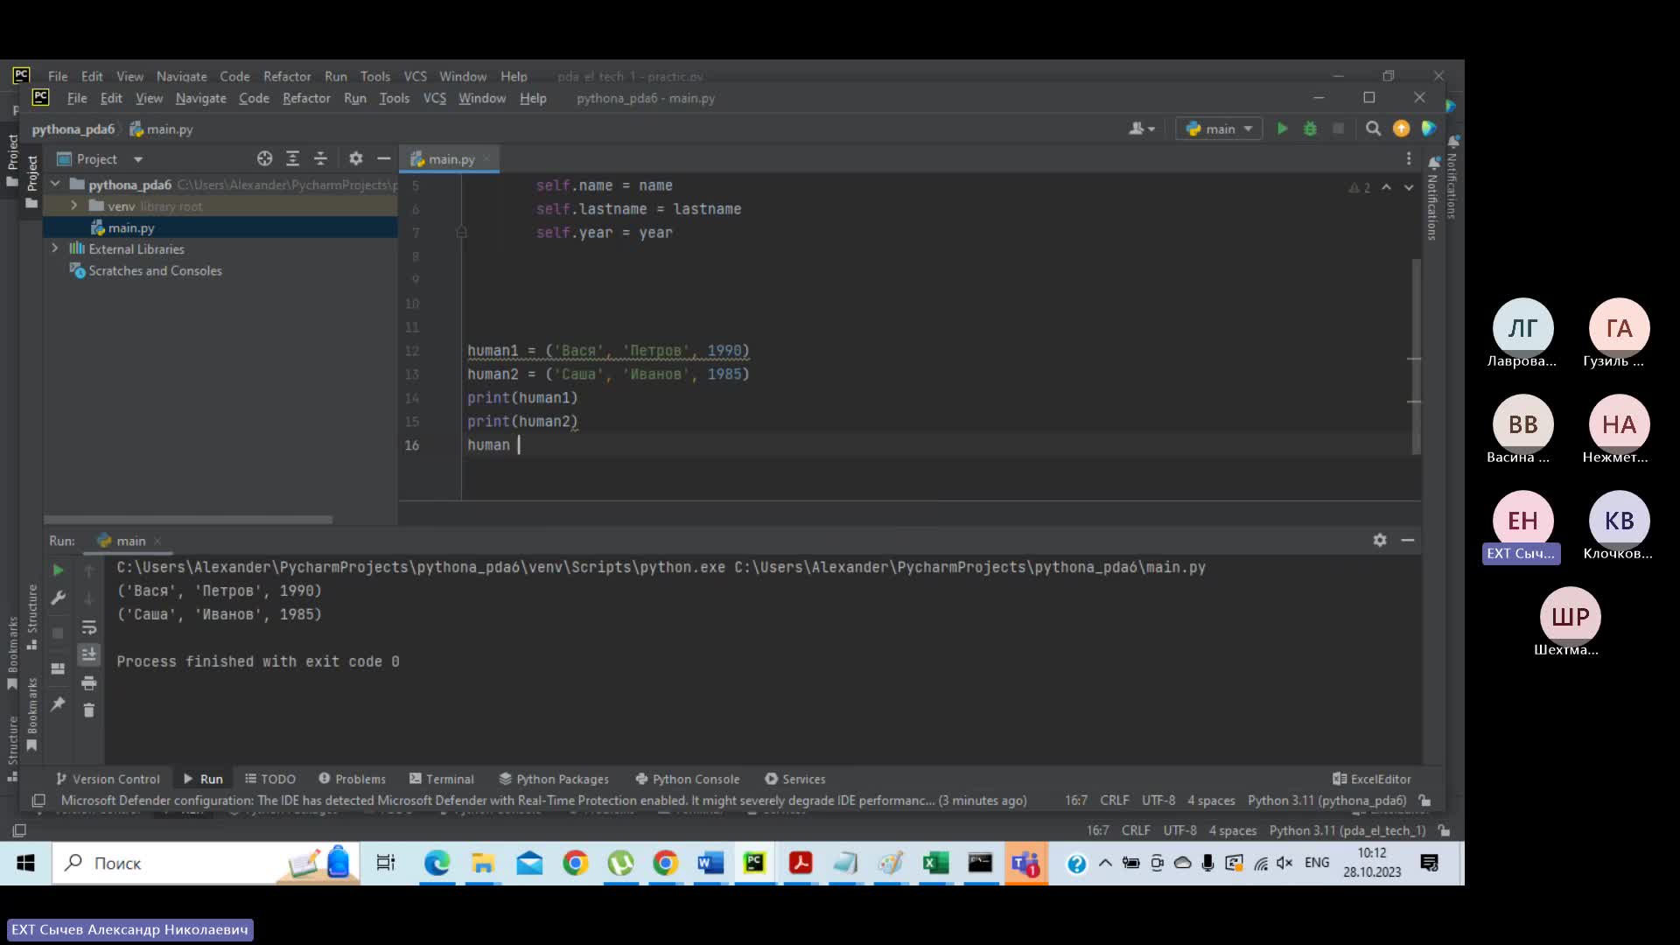Pin the Run tab with pin icon
Screen dimensions: 1680x945
pos(58,703)
